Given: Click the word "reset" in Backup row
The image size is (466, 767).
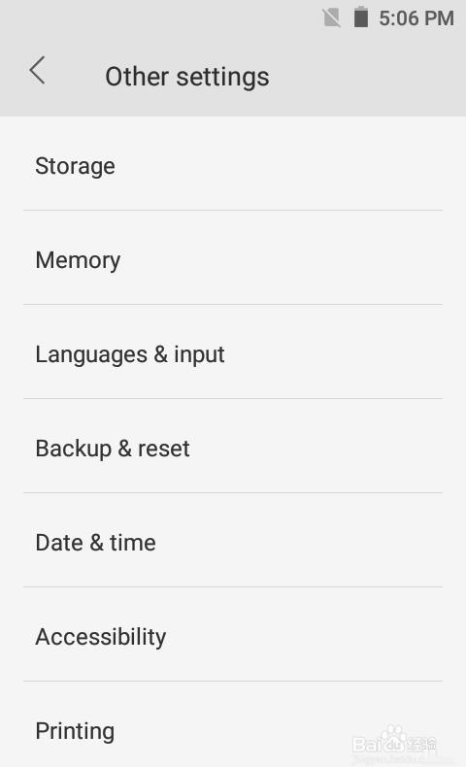Looking at the screenshot, I should [164, 449].
